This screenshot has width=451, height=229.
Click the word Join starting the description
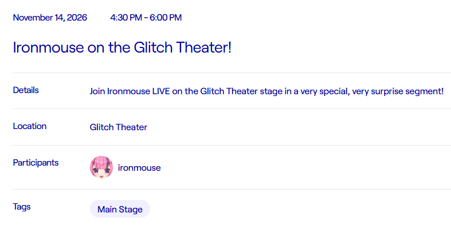[x=97, y=91]
